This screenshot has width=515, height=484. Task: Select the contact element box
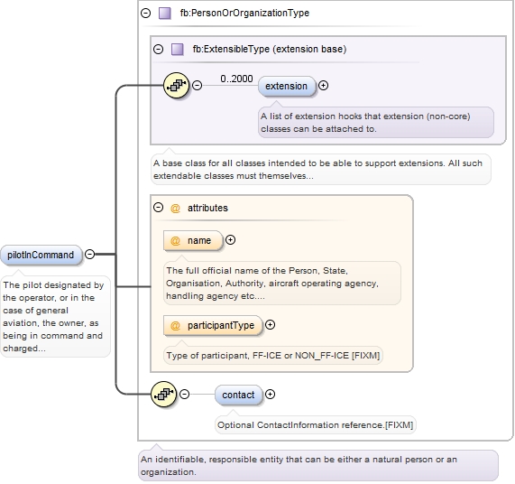tap(238, 395)
